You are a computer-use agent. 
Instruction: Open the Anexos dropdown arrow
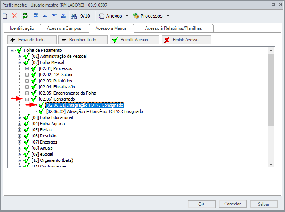[x=128, y=16]
